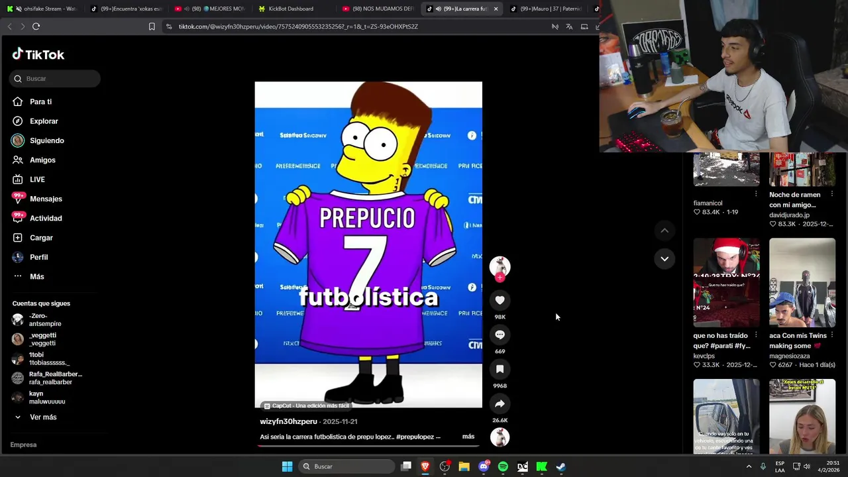
Task: Close the La carrera fut tab
Action: 496,9
